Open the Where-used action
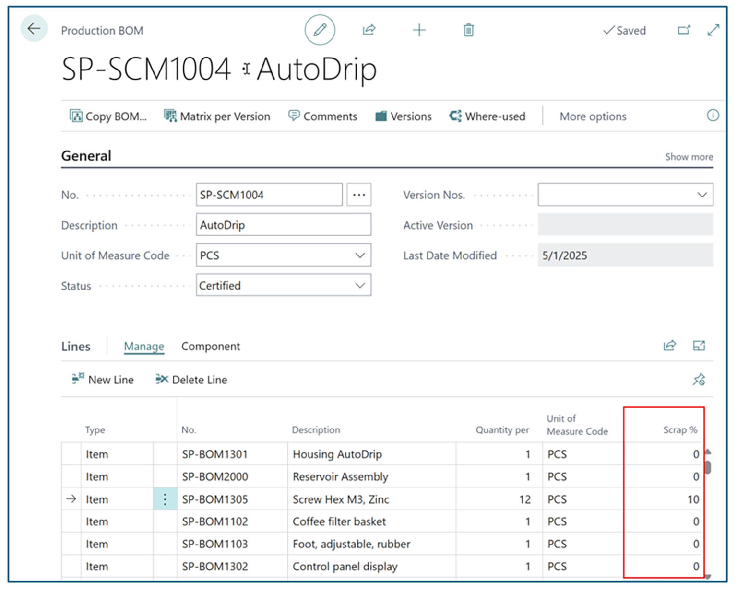 (x=487, y=116)
